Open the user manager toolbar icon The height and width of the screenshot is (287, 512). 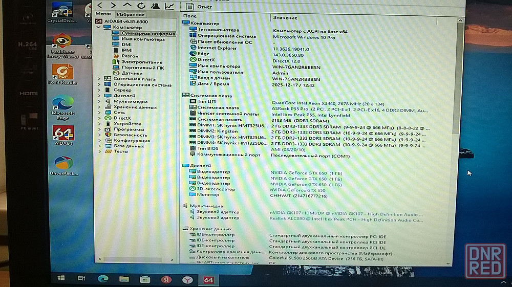click(155, 6)
